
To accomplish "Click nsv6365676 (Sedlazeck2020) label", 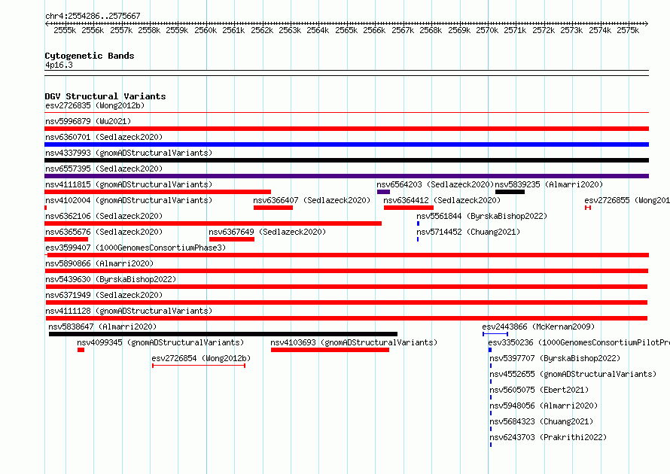I will tap(104, 232).
